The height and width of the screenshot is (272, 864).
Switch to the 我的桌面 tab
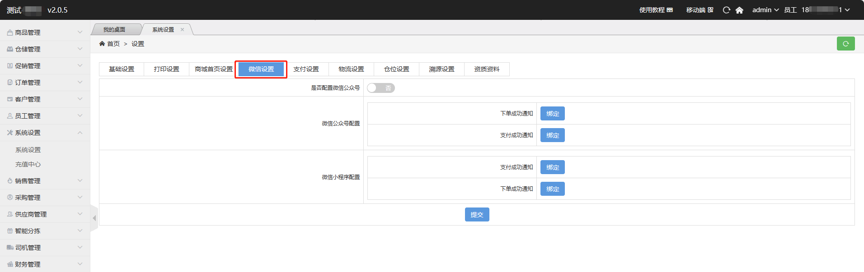tap(114, 30)
